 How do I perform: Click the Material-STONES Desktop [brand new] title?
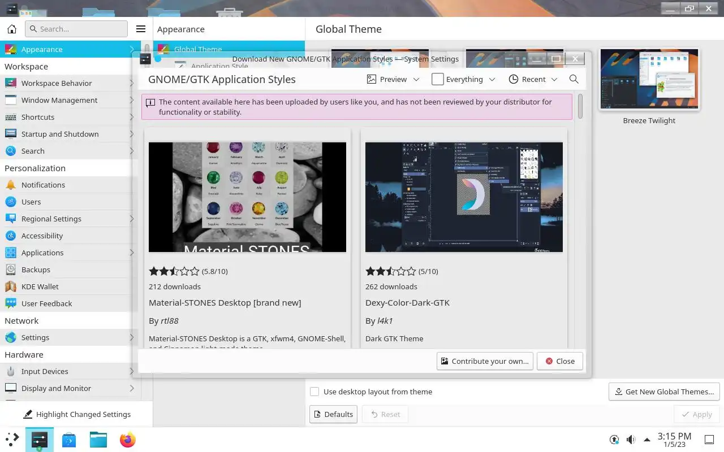225,303
